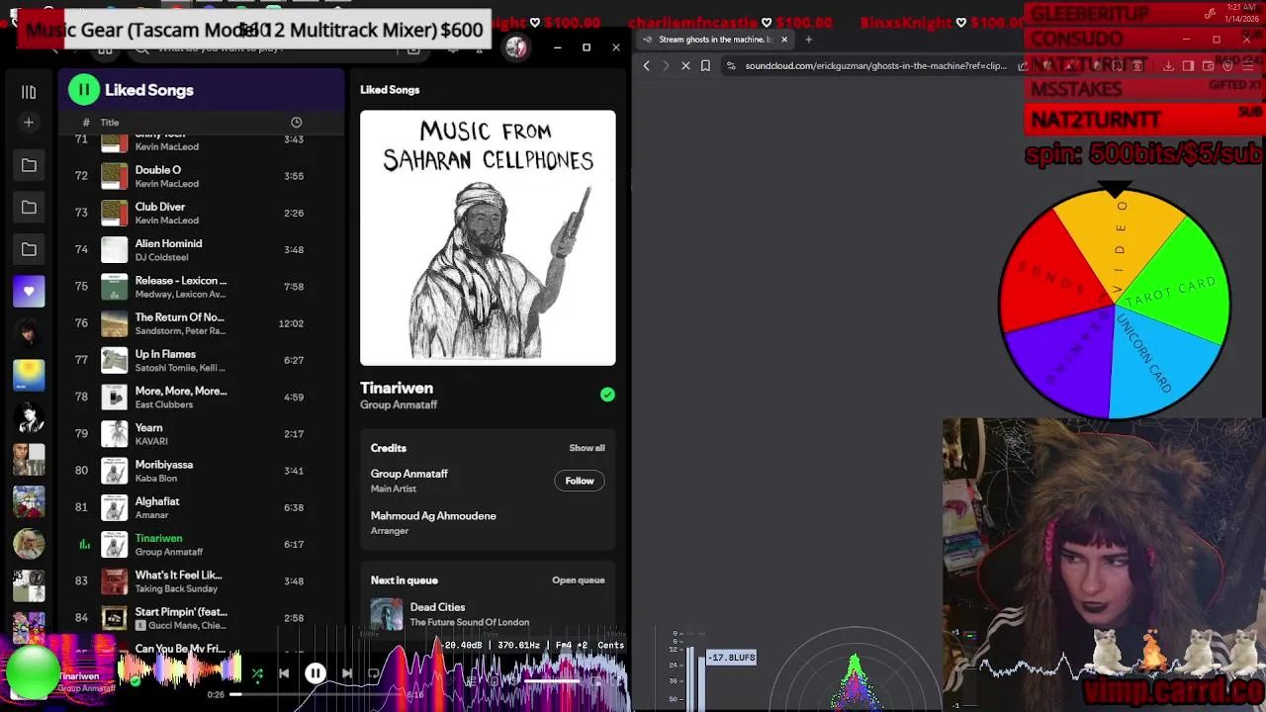Open browser downloads icon
Viewport: 1266px width, 712px height.
click(1168, 66)
